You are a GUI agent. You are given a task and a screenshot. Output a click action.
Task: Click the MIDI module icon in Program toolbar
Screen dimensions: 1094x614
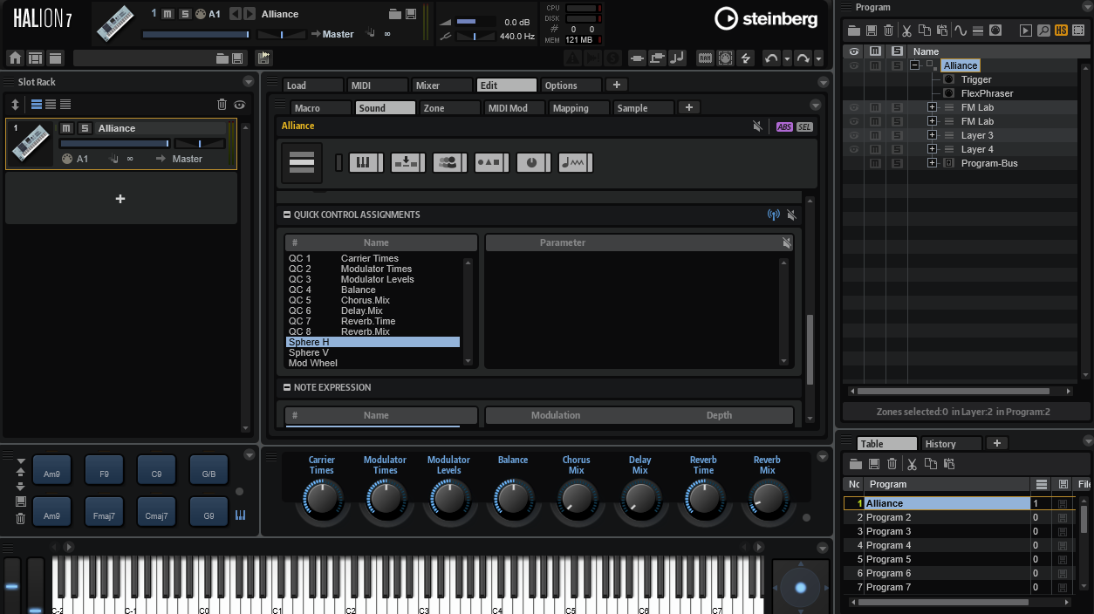(995, 31)
